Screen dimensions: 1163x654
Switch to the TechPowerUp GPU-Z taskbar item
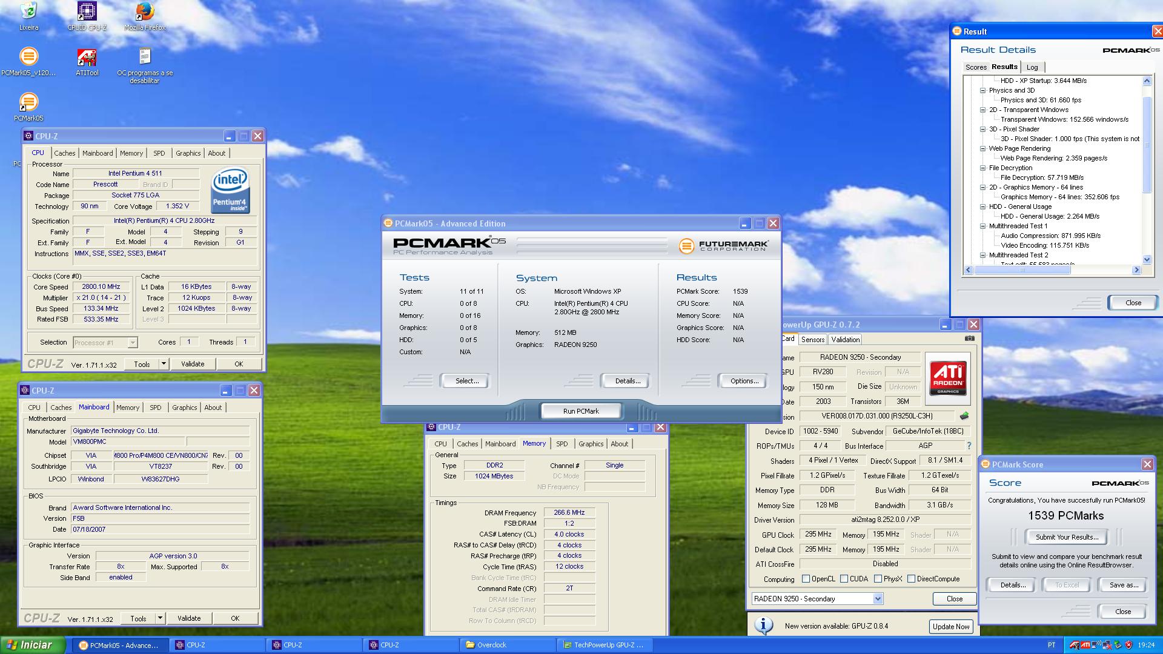tap(603, 645)
